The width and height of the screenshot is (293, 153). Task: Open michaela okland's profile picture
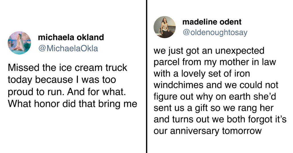[19, 43]
